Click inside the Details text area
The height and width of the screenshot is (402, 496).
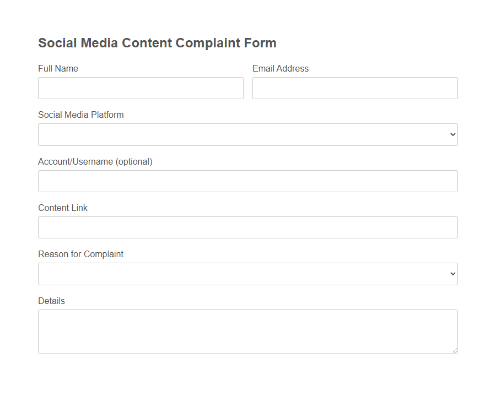248,330
